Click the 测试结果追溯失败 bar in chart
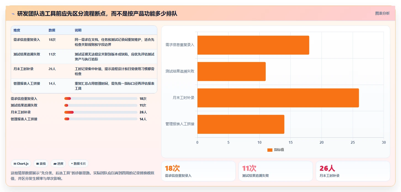Image resolution: width=401 pixels, height=192 pixels. (x=231, y=71)
